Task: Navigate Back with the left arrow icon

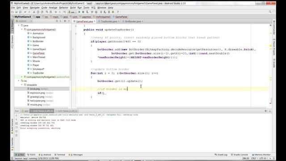Action: pyautogui.click(x=55, y=12)
